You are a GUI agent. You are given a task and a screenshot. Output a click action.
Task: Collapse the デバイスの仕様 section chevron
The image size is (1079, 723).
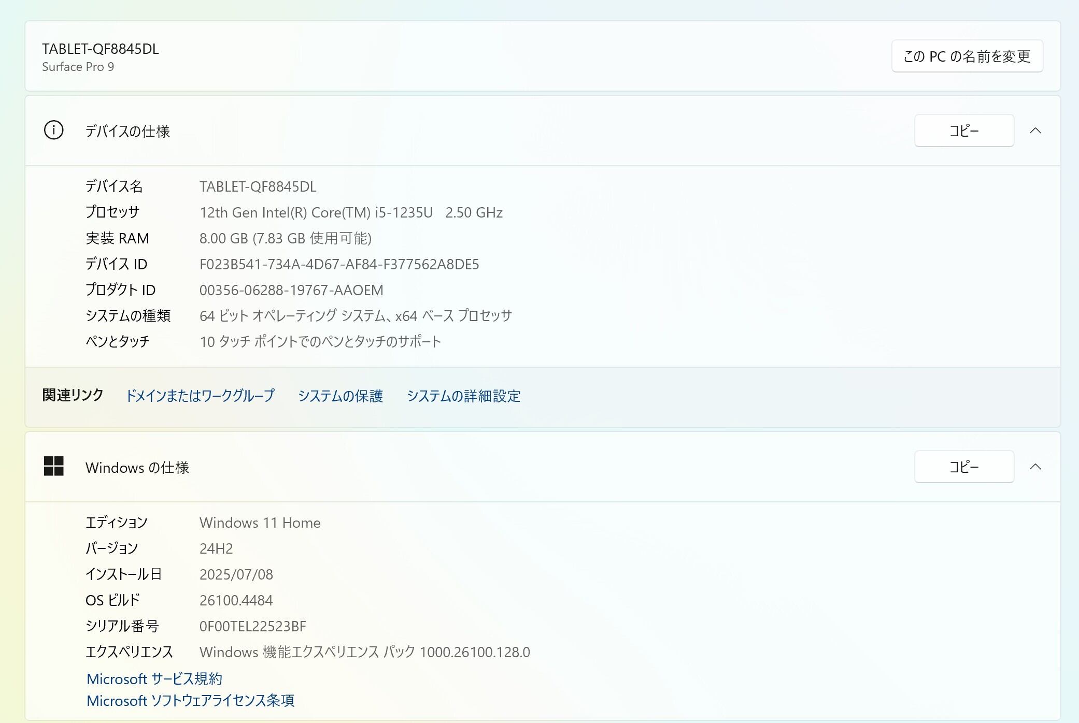1035,131
